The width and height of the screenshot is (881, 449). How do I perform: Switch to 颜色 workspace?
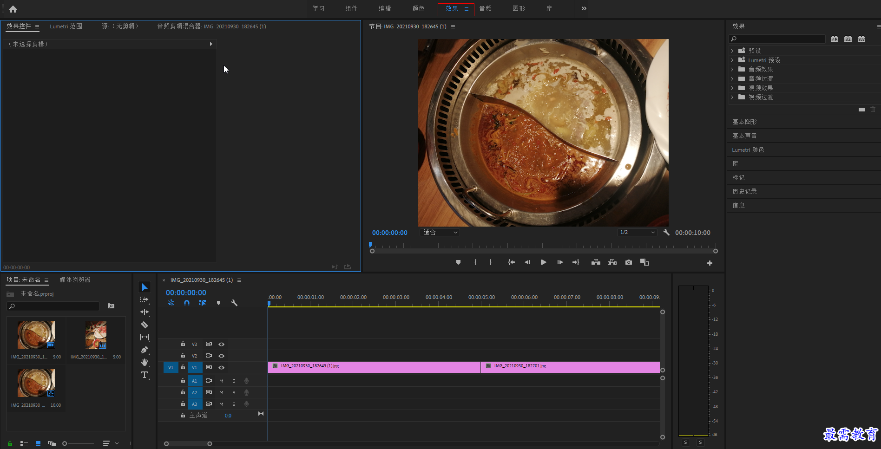tap(418, 8)
